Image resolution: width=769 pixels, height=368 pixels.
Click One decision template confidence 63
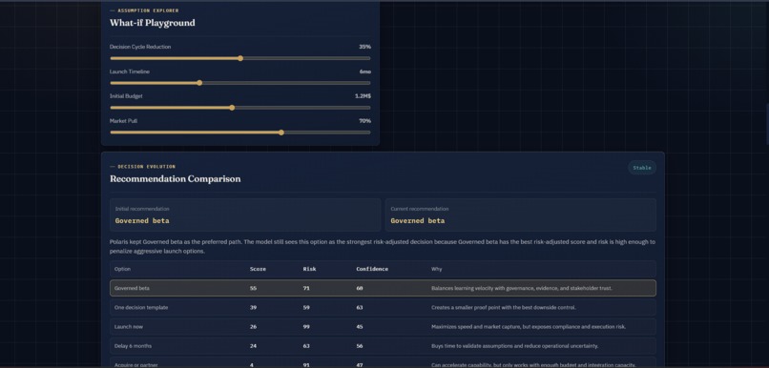360,307
